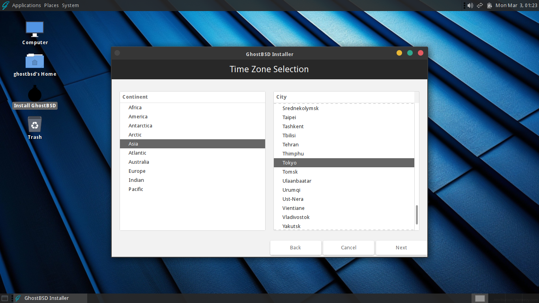Click the volume speaker icon in the tray

click(470, 6)
